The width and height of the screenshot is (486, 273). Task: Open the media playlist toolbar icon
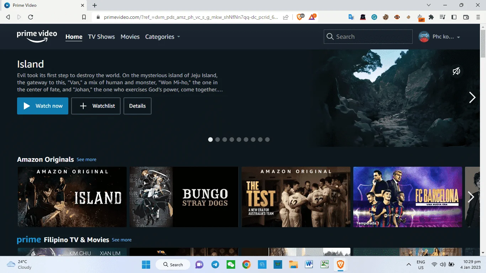442,17
